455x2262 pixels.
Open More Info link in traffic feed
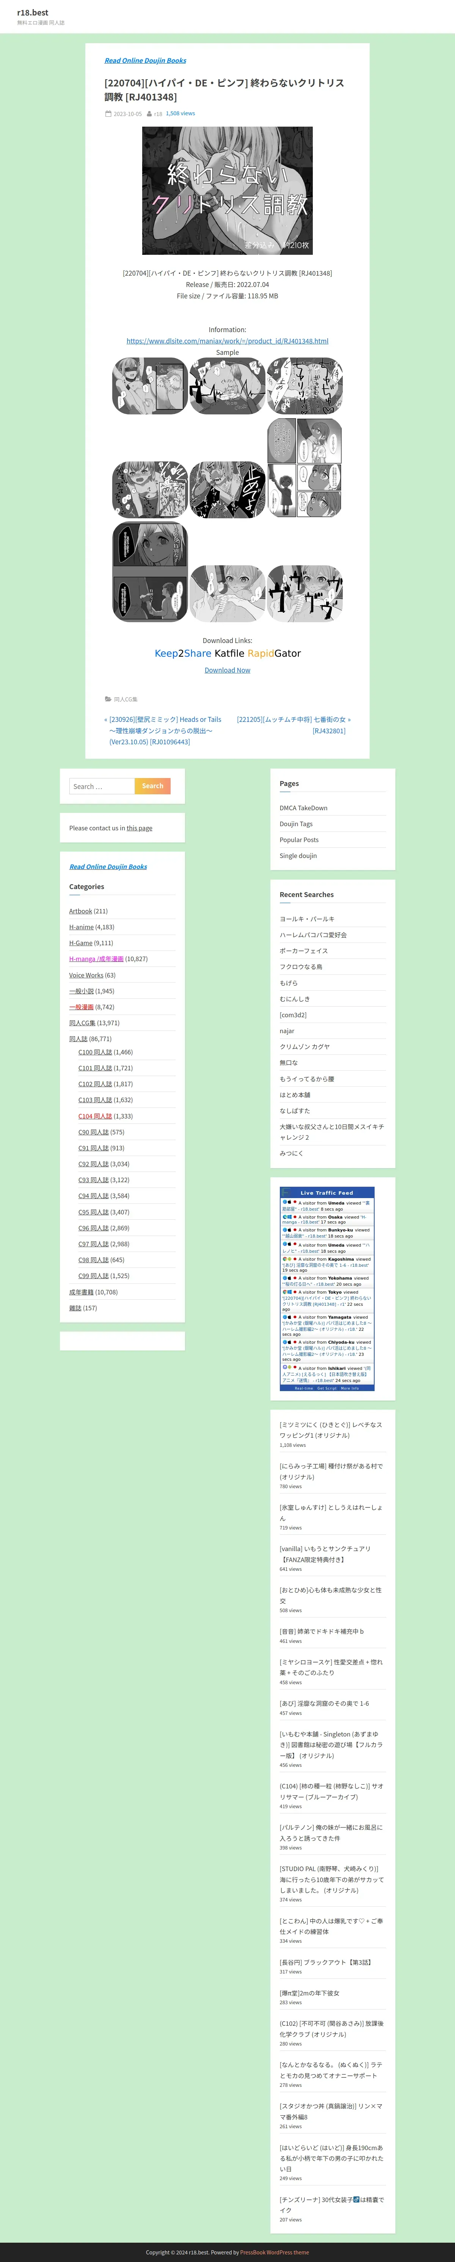pos(350,1388)
